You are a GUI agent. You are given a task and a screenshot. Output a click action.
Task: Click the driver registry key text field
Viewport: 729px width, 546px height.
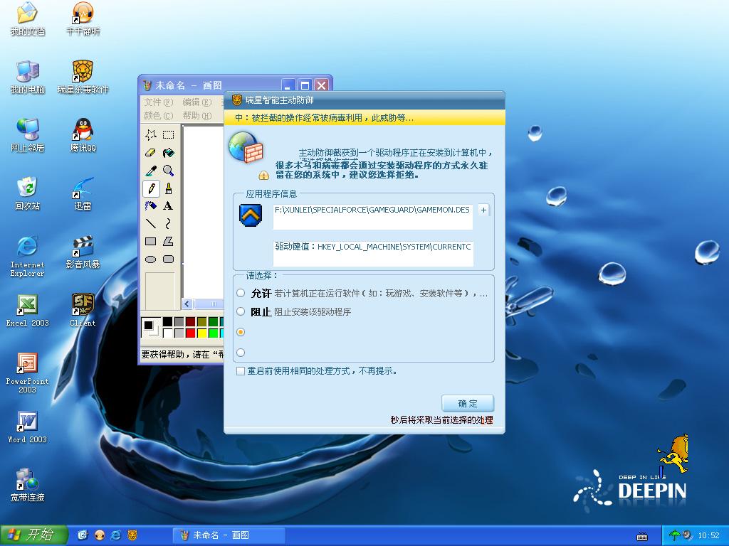point(373,252)
